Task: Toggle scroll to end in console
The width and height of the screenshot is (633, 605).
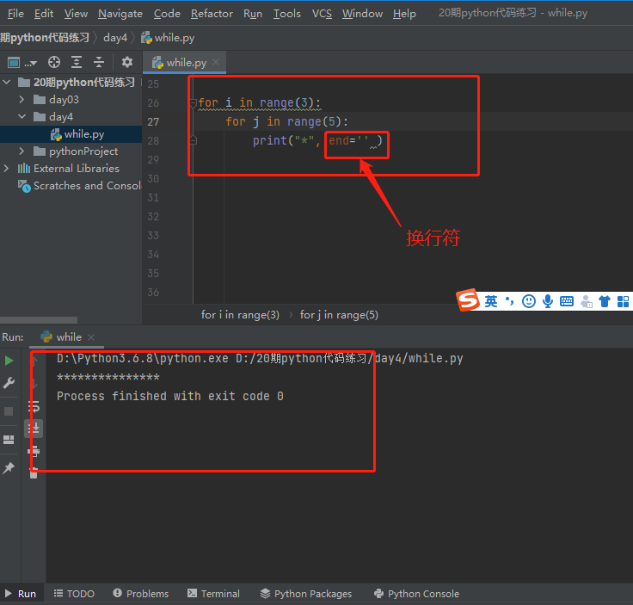Action: click(x=34, y=428)
